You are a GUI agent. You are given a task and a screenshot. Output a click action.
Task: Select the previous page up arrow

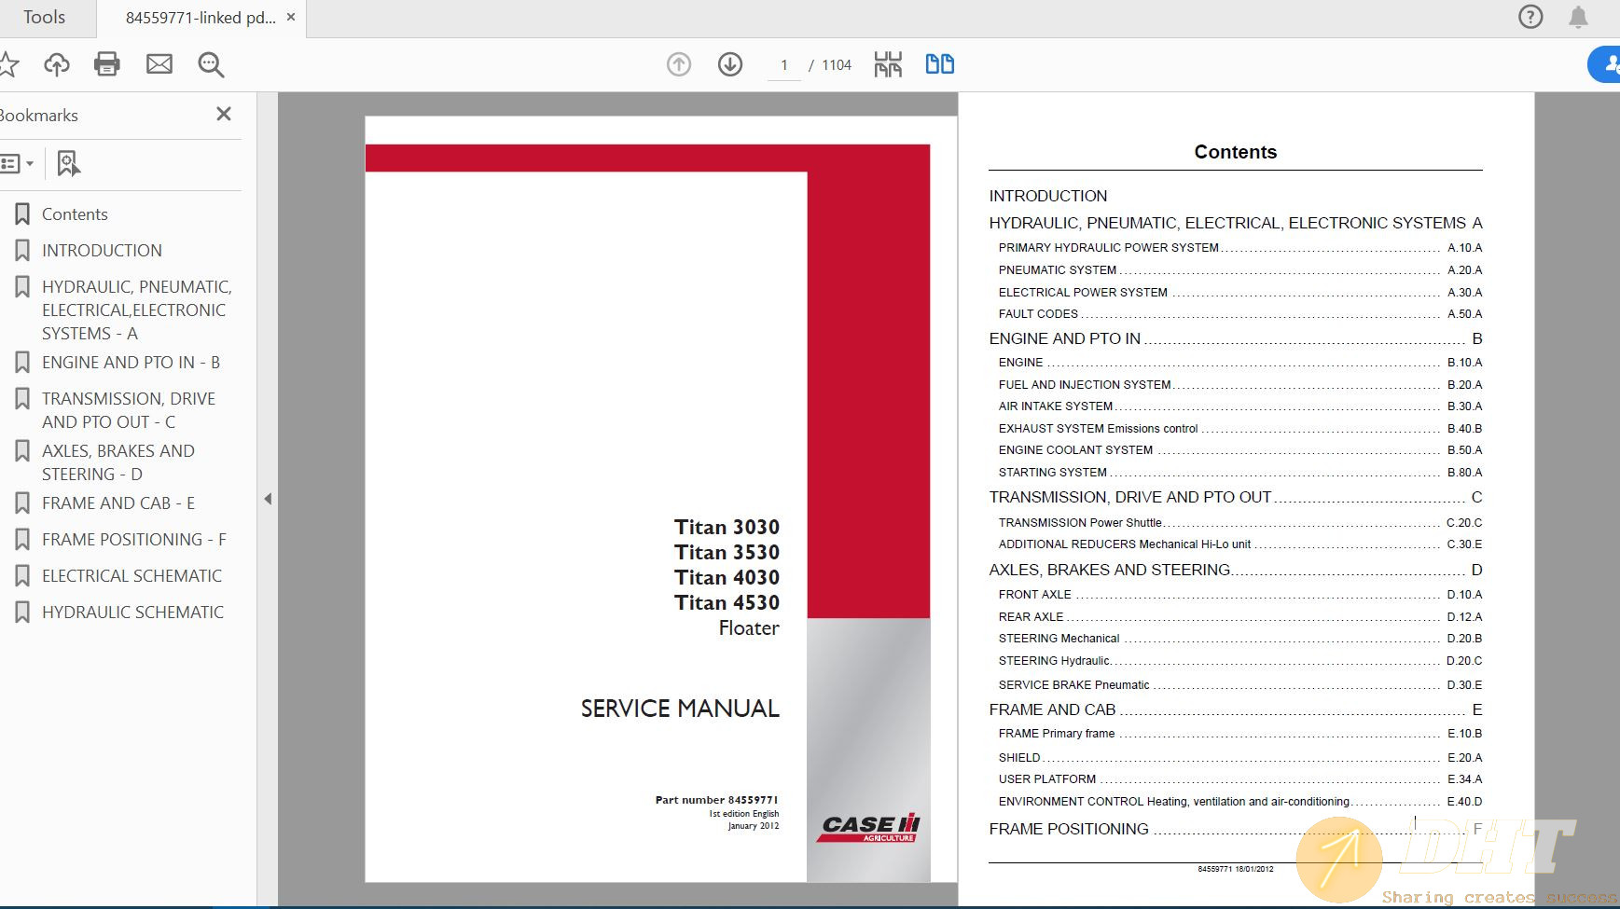click(x=679, y=64)
